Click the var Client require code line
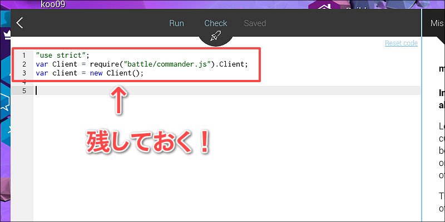 pyautogui.click(x=142, y=64)
